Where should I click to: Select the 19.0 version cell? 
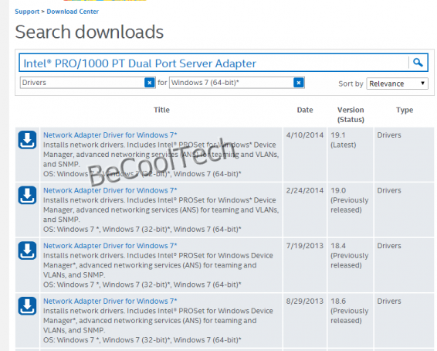click(x=351, y=210)
